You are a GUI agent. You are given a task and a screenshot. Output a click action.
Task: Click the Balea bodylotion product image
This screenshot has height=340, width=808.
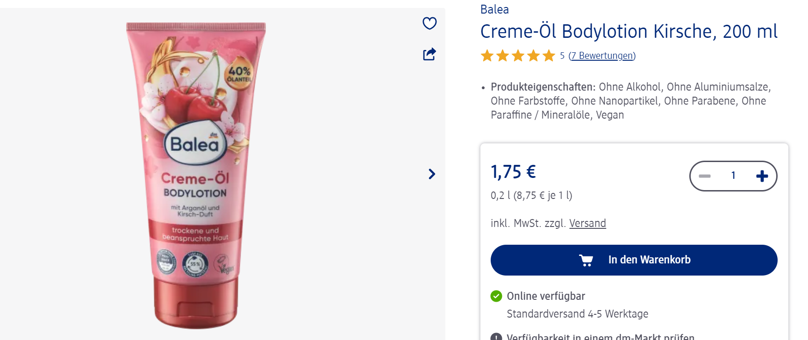196,175
